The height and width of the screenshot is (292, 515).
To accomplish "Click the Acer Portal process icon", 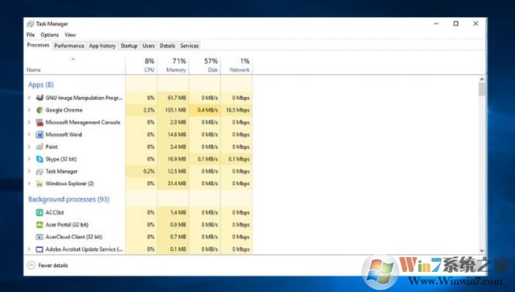I will (40, 225).
